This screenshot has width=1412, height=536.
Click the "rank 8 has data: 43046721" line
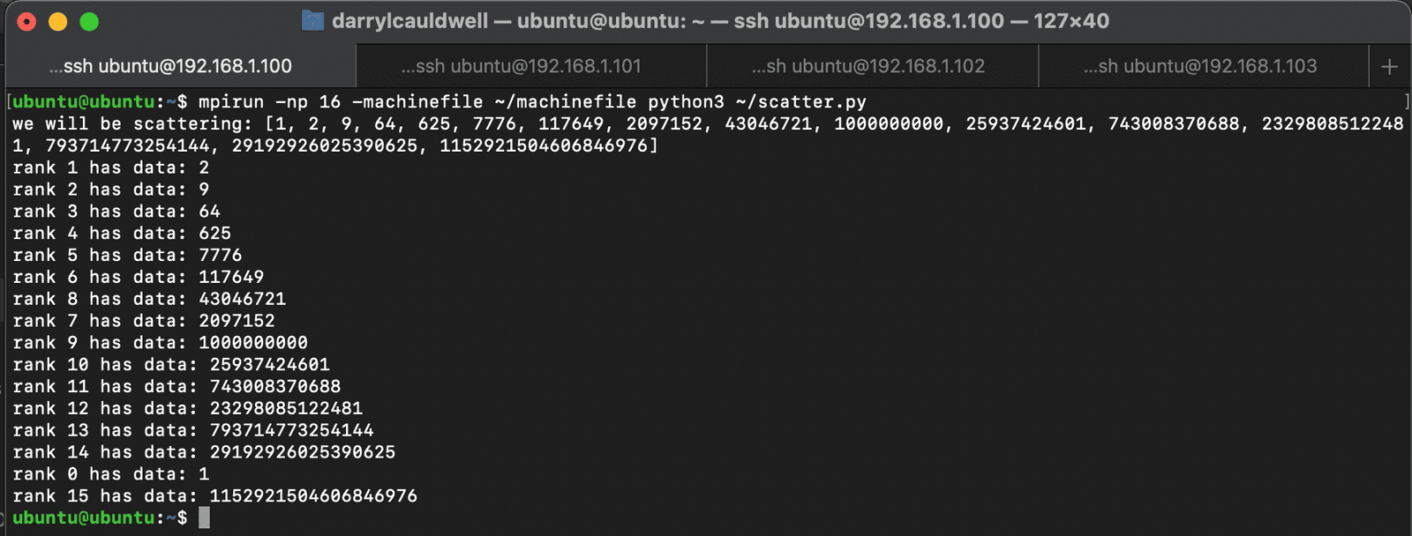click(149, 299)
